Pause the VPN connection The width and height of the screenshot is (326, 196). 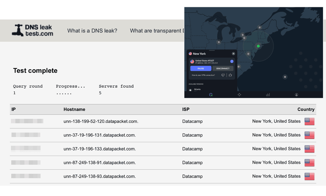tap(201, 68)
